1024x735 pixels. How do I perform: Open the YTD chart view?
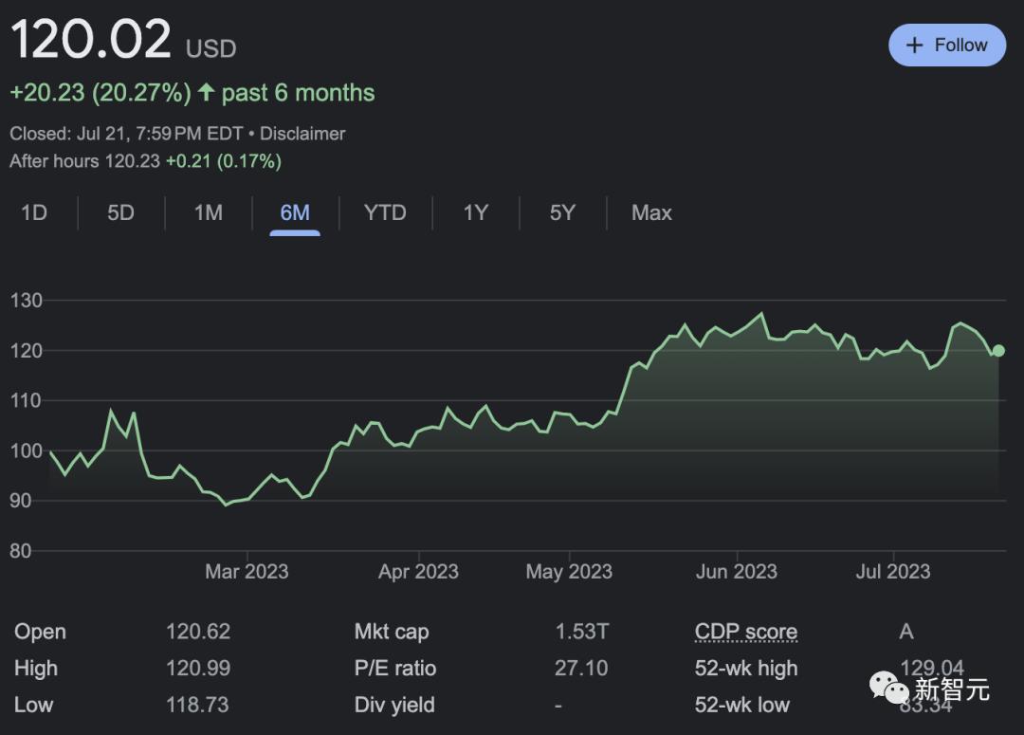click(385, 212)
